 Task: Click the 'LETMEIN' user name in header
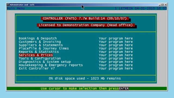pyautogui.click(x=126, y=8)
